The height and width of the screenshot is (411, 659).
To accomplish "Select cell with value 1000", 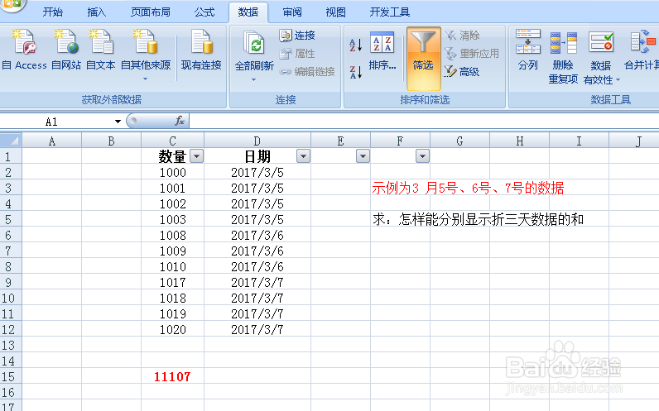I will 173,173.
